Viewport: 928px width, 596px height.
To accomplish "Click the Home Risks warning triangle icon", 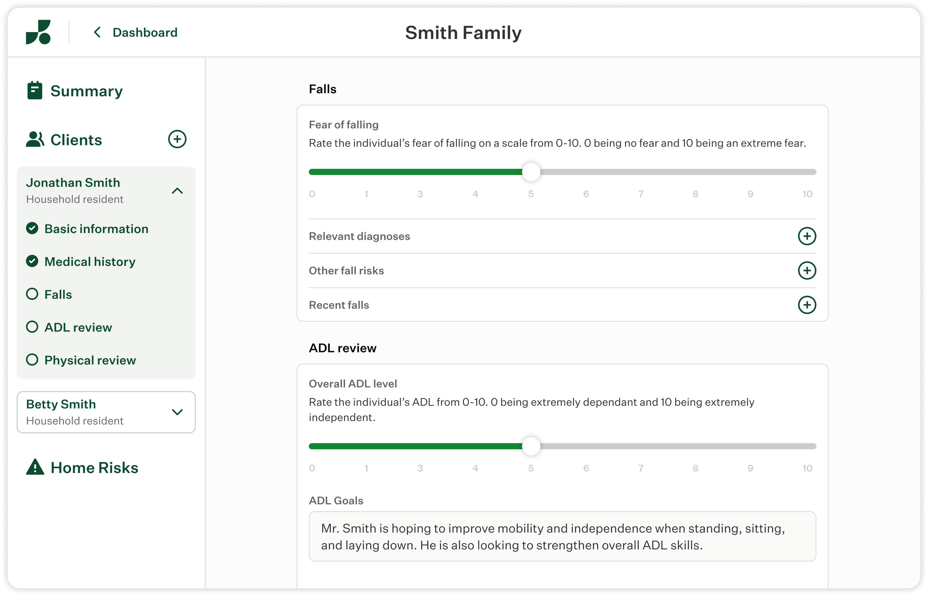I will pos(35,467).
